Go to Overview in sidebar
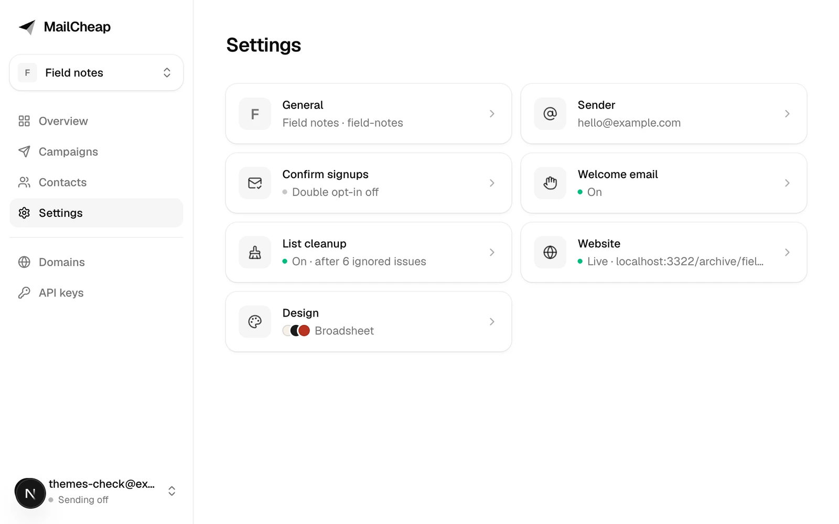839x524 pixels. click(96, 121)
